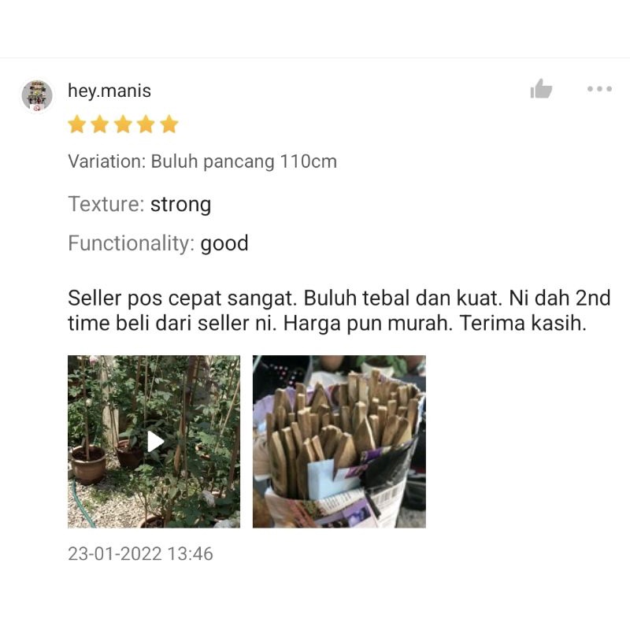This screenshot has width=630, height=630.
Task: Click the Texture strong label
Action: pyautogui.click(x=139, y=204)
